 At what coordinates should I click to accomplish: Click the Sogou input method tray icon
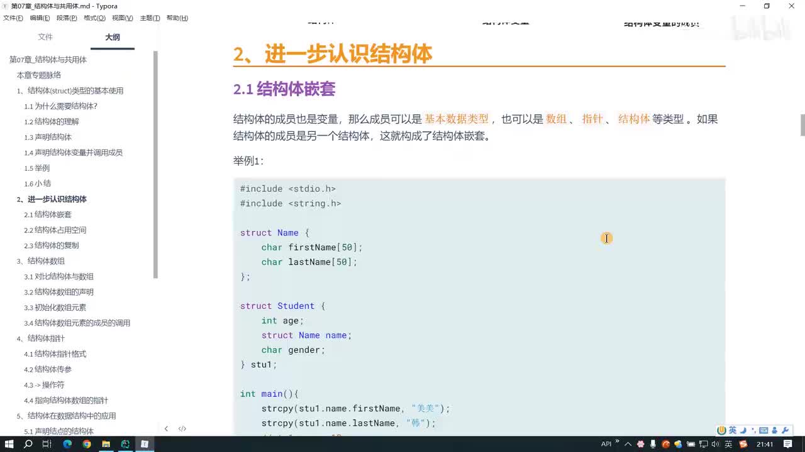743,444
